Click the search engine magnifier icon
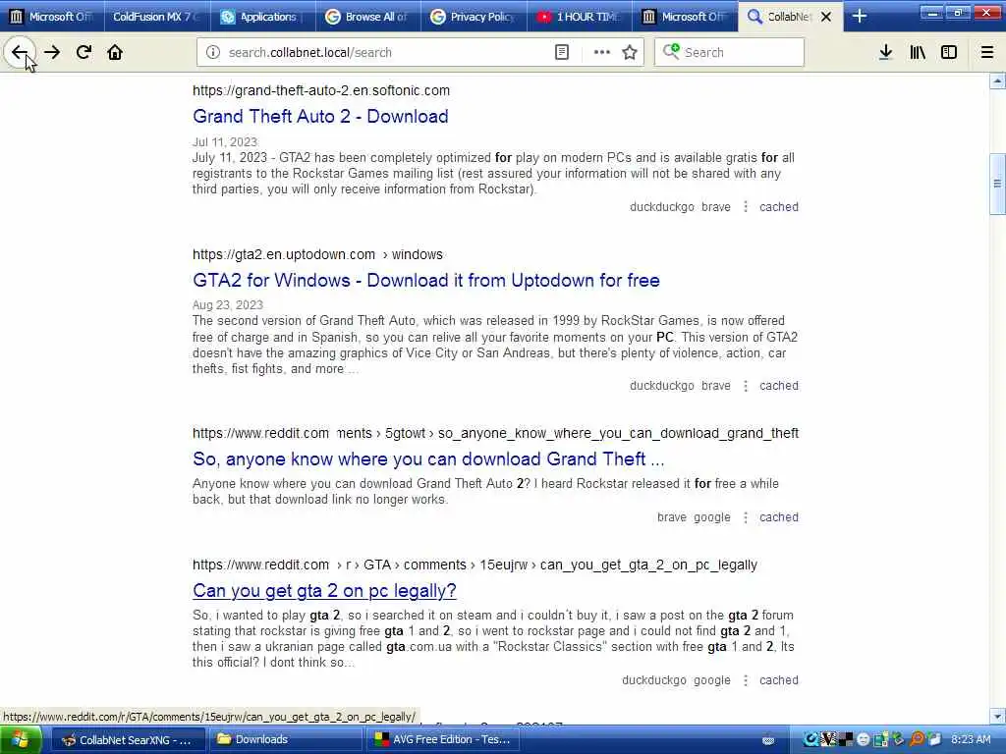This screenshot has height=754, width=1006. click(670, 52)
